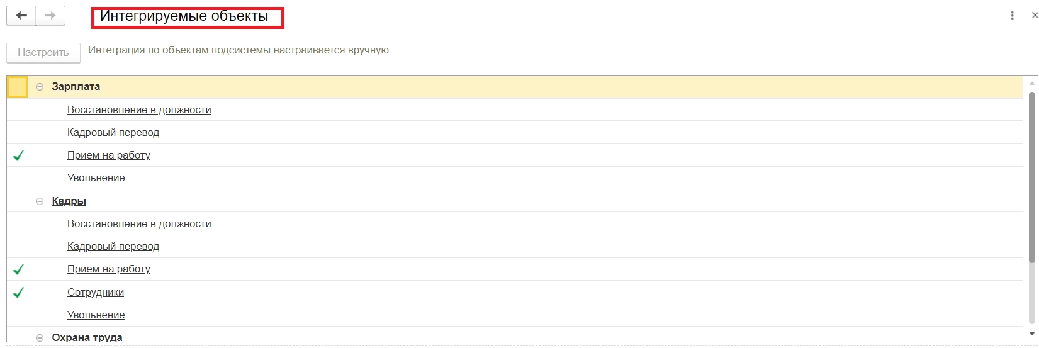Select the Кадры group heading

point(69,201)
